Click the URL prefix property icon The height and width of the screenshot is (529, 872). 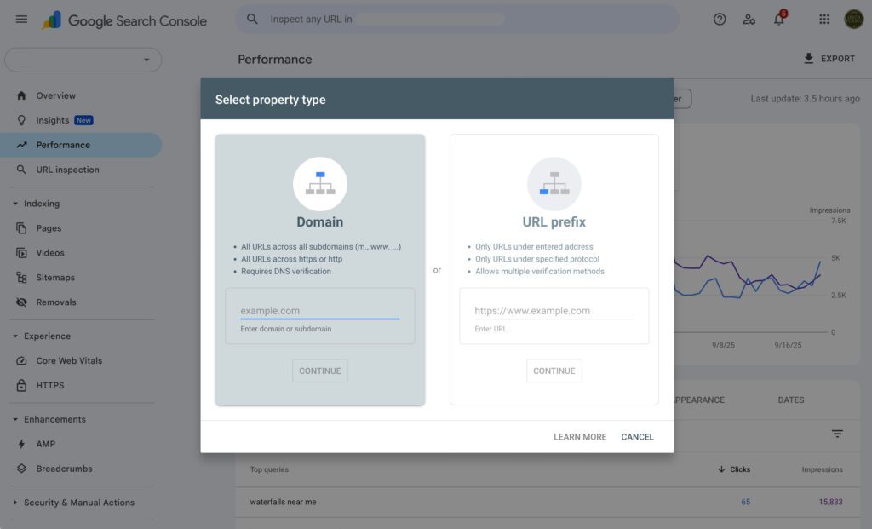pos(554,184)
